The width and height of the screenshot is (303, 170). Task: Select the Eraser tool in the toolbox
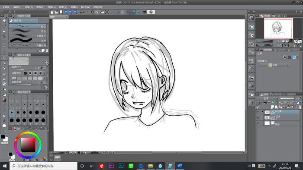(4, 84)
